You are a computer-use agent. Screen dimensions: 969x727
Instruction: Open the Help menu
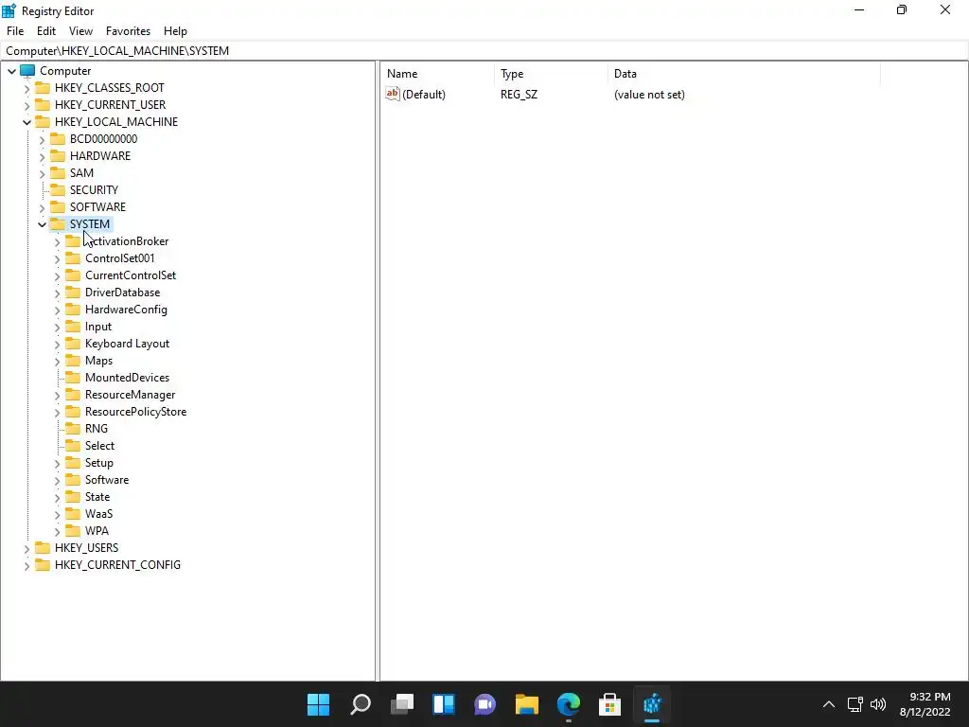coord(175,31)
